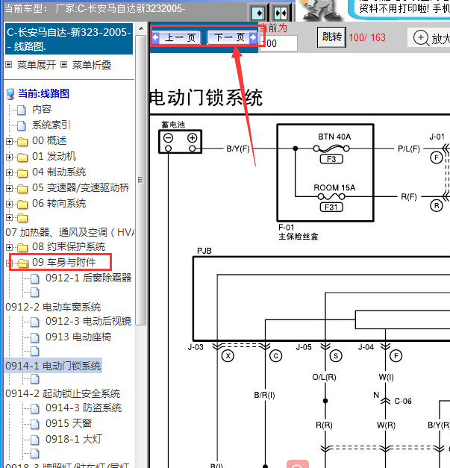Expand the 01 发动机 folder
Viewport: 450px width, 468px height.
coord(9,157)
